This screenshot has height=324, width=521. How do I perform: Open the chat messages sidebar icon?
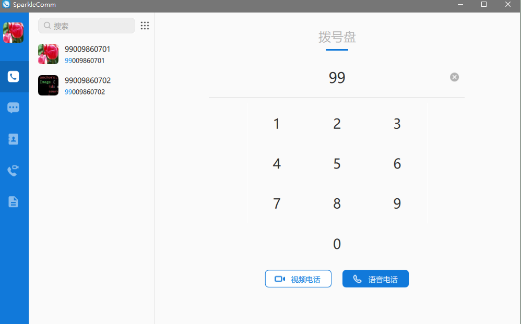tap(14, 108)
